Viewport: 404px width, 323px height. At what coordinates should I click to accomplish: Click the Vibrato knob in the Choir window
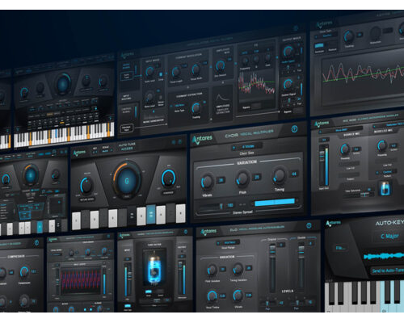(x=207, y=182)
